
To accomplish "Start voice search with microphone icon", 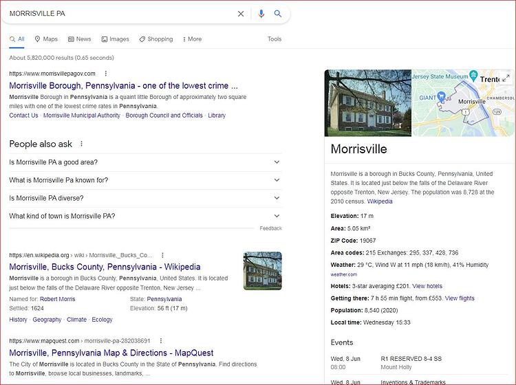I will 261,14.
